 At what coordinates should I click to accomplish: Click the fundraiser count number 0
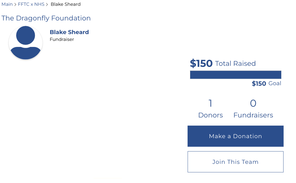click(253, 103)
